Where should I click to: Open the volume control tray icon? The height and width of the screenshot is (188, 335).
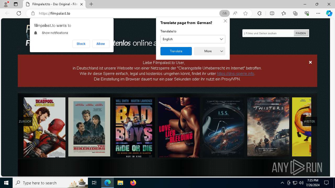[x=301, y=183]
